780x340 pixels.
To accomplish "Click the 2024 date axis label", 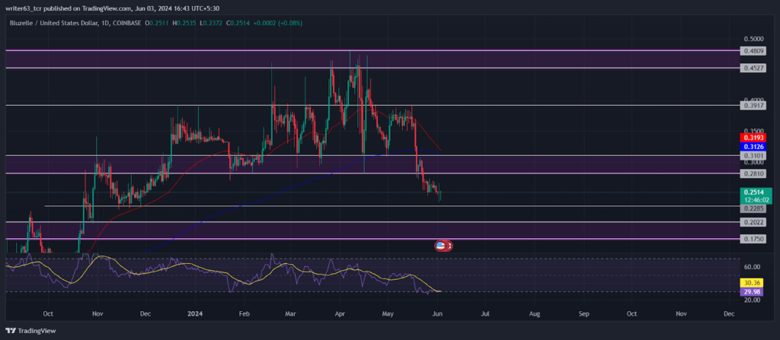I will pos(195,314).
